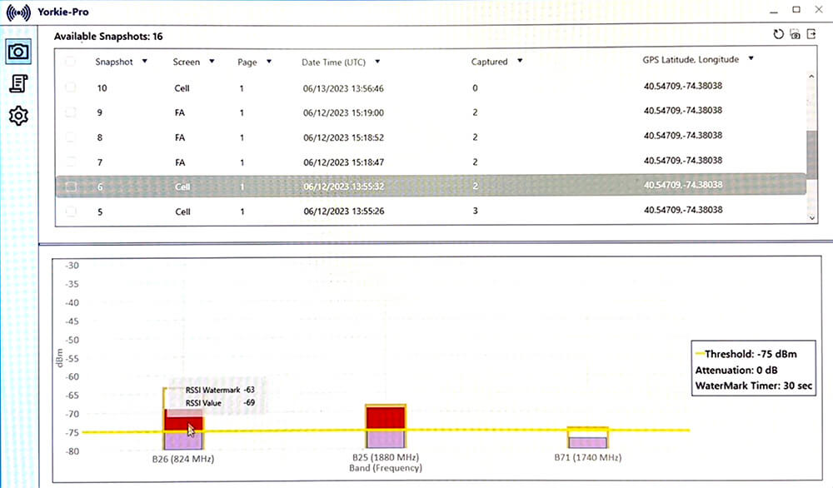The width and height of the screenshot is (833, 488).
Task: Open the Captured column filter dropdown
Action: click(520, 62)
